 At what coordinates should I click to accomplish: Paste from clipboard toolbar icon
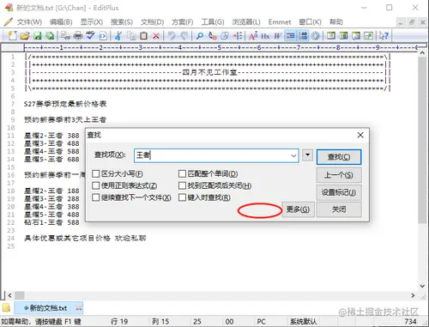click(x=143, y=36)
